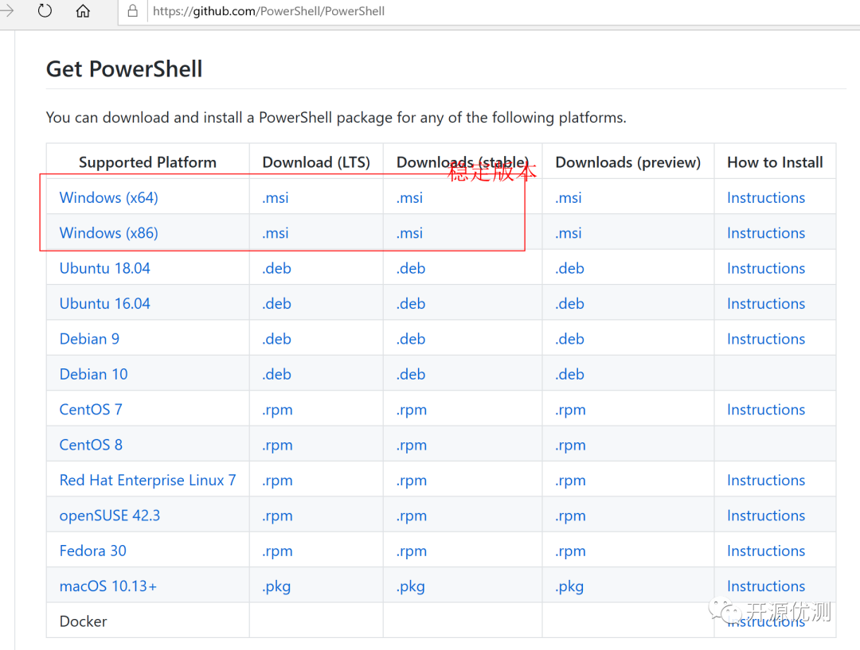The height and width of the screenshot is (650, 860).
Task: Open Instructions for CentOS 7
Action: [766, 410]
